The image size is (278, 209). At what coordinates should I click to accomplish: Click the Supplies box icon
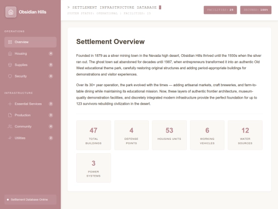tap(10, 65)
